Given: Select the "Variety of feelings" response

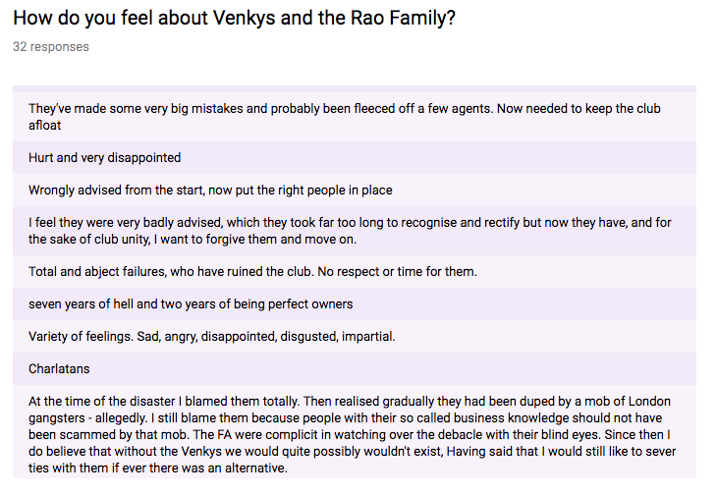Looking at the screenshot, I should coord(211,336).
